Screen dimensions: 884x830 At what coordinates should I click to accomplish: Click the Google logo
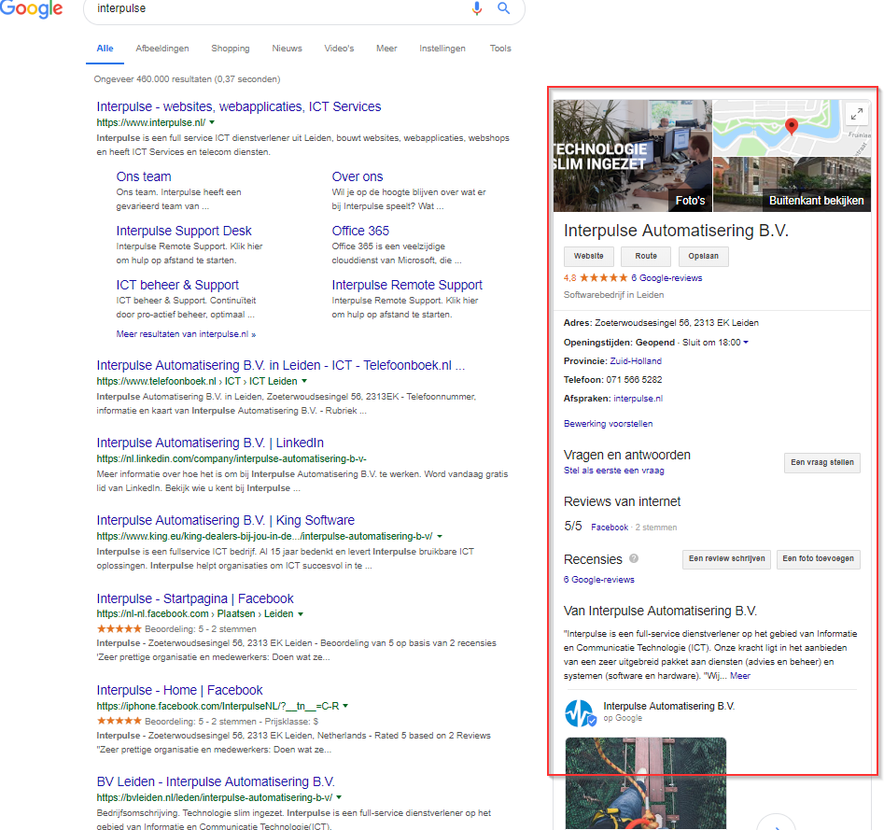click(31, 8)
